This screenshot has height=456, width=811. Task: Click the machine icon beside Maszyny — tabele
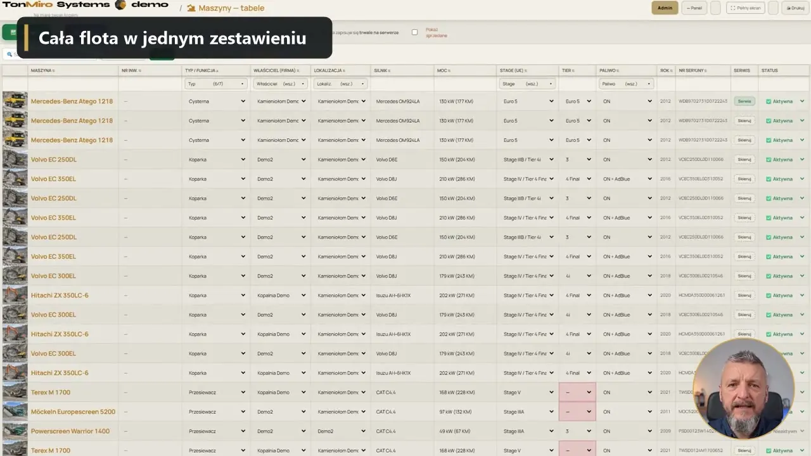pyautogui.click(x=191, y=8)
